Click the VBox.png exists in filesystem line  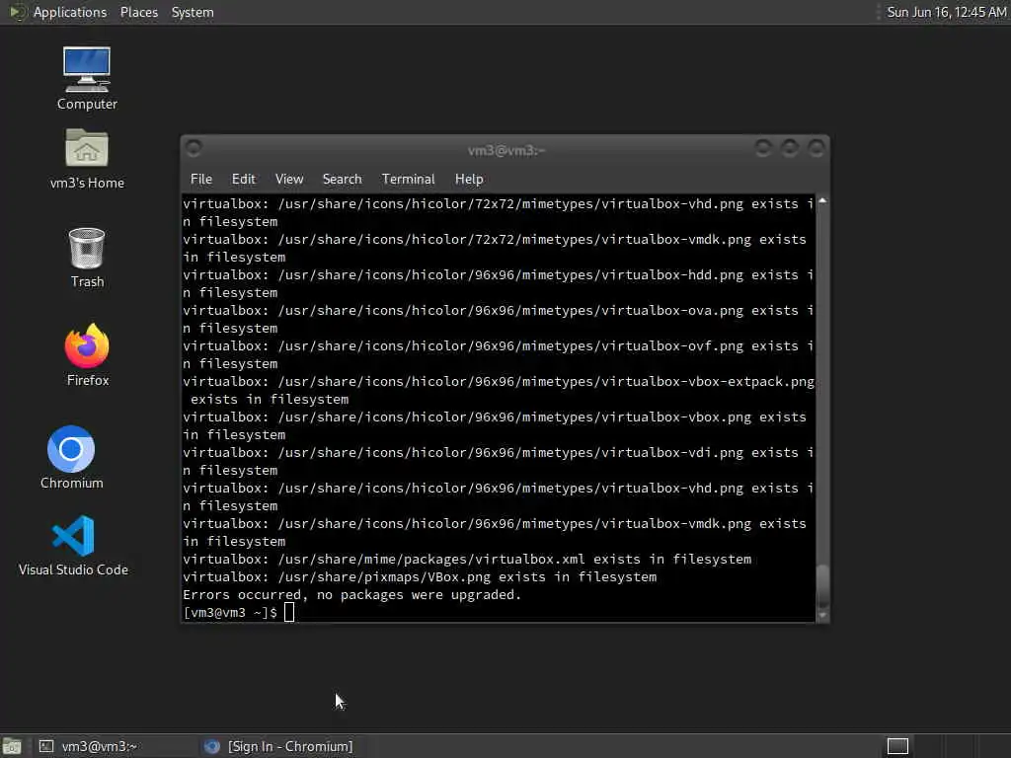(419, 576)
